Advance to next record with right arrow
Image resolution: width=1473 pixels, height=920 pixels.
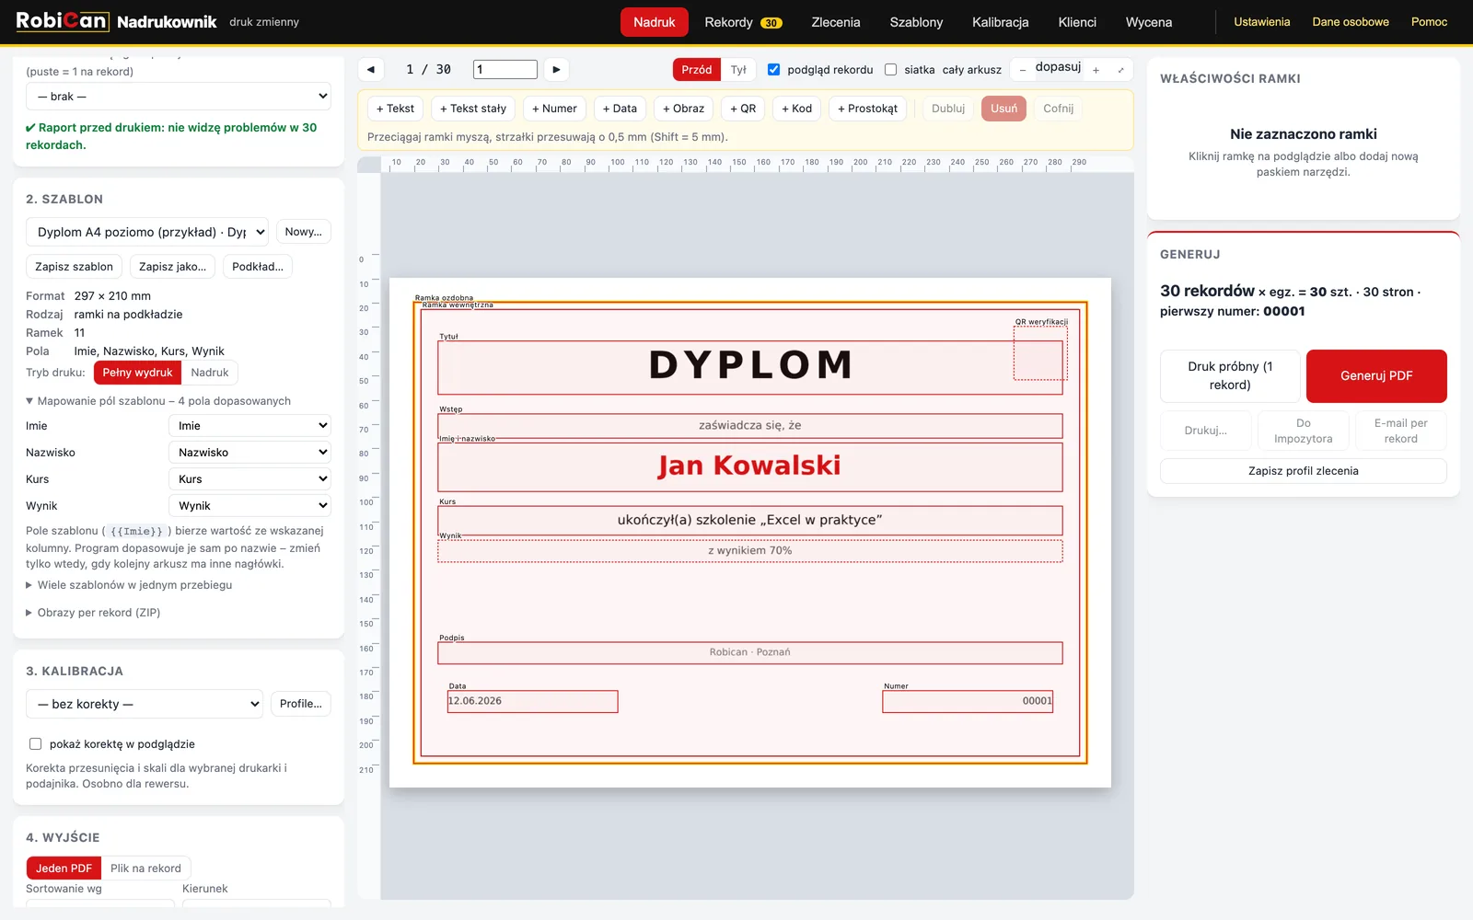click(556, 69)
